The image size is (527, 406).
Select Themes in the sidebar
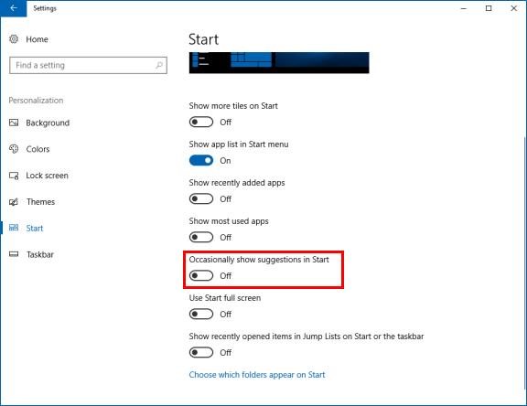click(x=40, y=202)
